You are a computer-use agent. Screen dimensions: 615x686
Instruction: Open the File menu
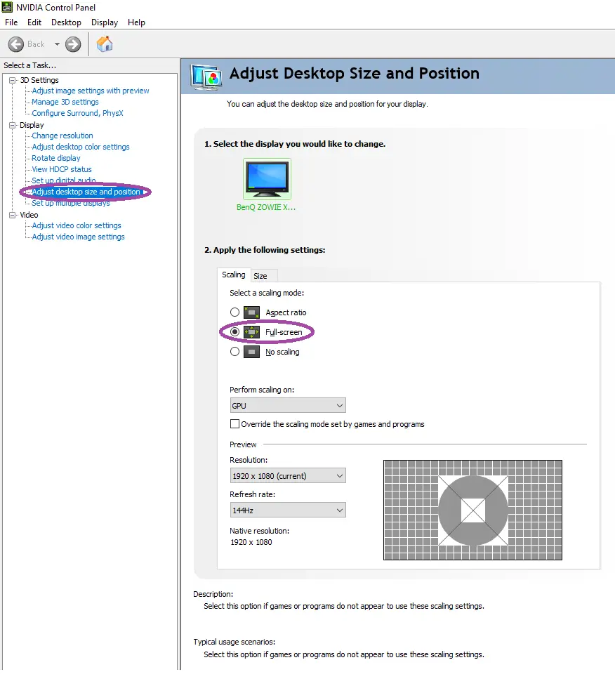tap(11, 22)
